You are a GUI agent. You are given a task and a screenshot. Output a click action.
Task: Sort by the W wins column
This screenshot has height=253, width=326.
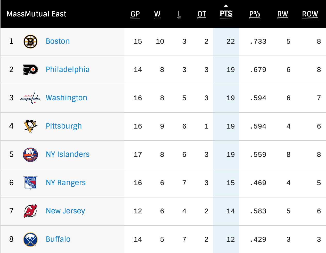click(x=157, y=14)
